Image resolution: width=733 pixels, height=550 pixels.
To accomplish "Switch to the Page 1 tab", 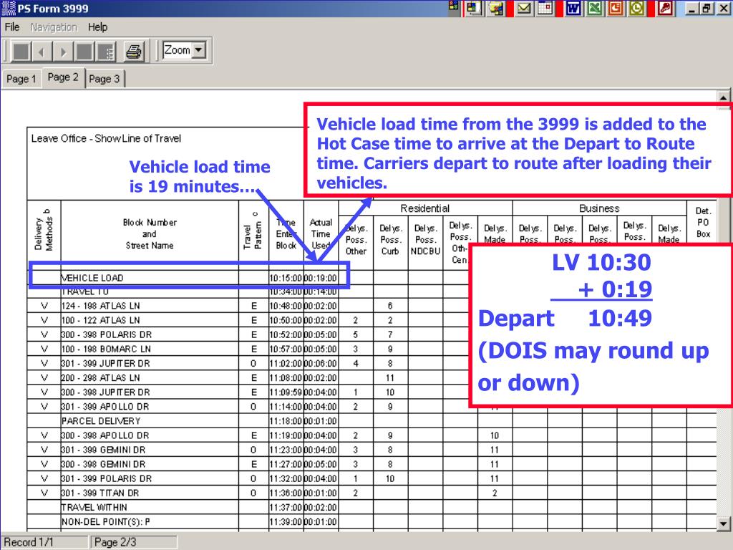I will point(19,79).
